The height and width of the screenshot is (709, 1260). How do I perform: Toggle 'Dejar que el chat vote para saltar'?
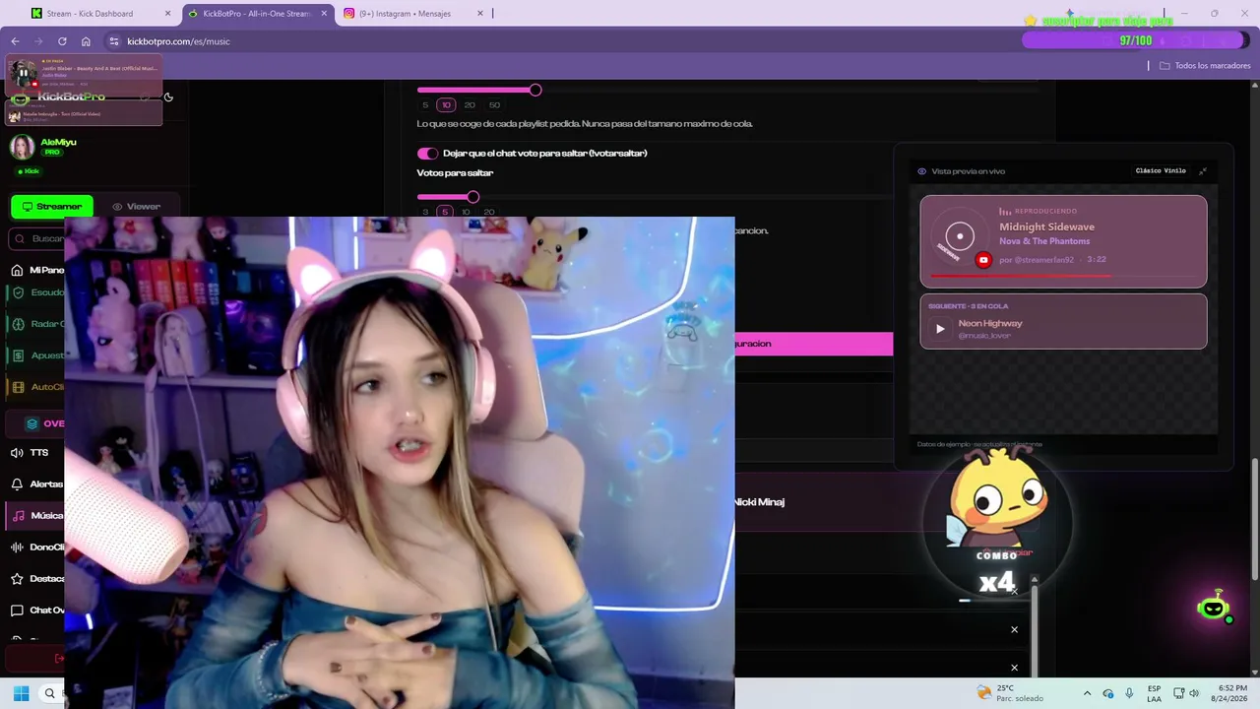pos(427,154)
